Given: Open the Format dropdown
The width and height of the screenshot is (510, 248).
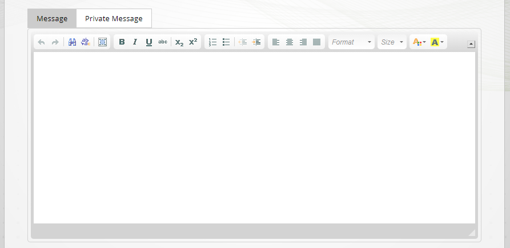Looking at the screenshot, I should coord(351,42).
